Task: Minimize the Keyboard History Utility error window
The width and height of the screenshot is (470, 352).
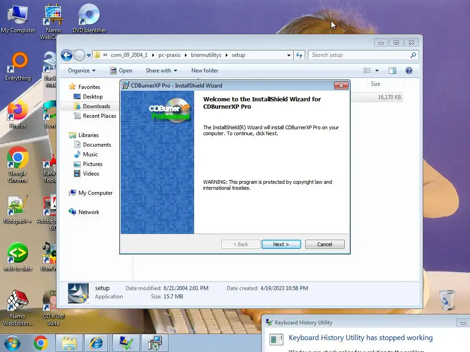Action: pos(463,323)
